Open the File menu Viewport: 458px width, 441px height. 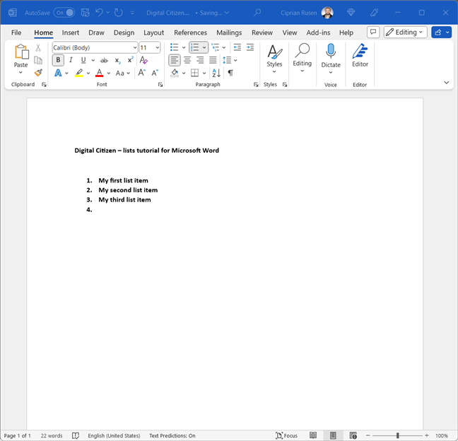click(x=16, y=33)
